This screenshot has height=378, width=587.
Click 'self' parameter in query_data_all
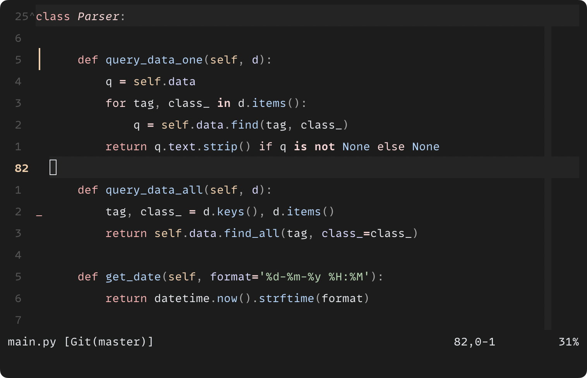224,190
